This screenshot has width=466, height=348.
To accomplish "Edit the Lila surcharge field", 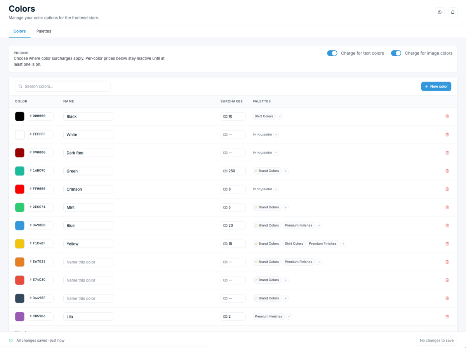I will point(233,317).
